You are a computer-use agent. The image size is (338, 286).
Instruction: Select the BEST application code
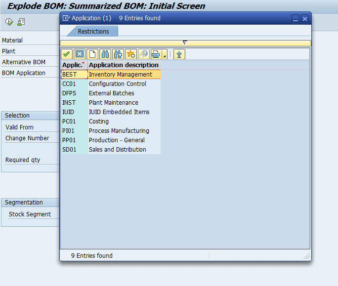pos(74,75)
